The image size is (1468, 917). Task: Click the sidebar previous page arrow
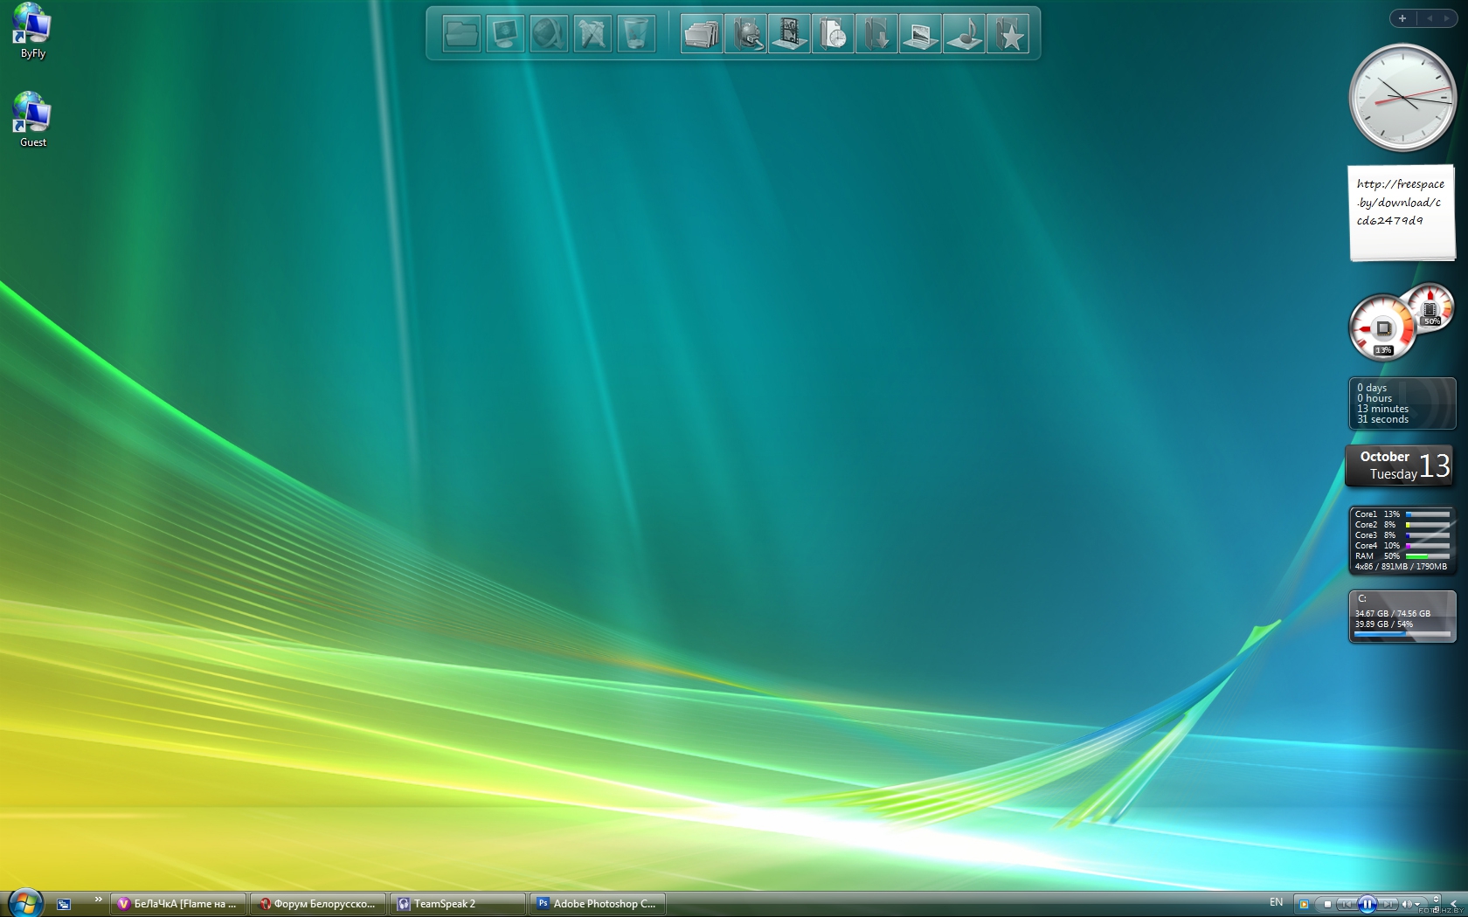pyautogui.click(x=1430, y=18)
